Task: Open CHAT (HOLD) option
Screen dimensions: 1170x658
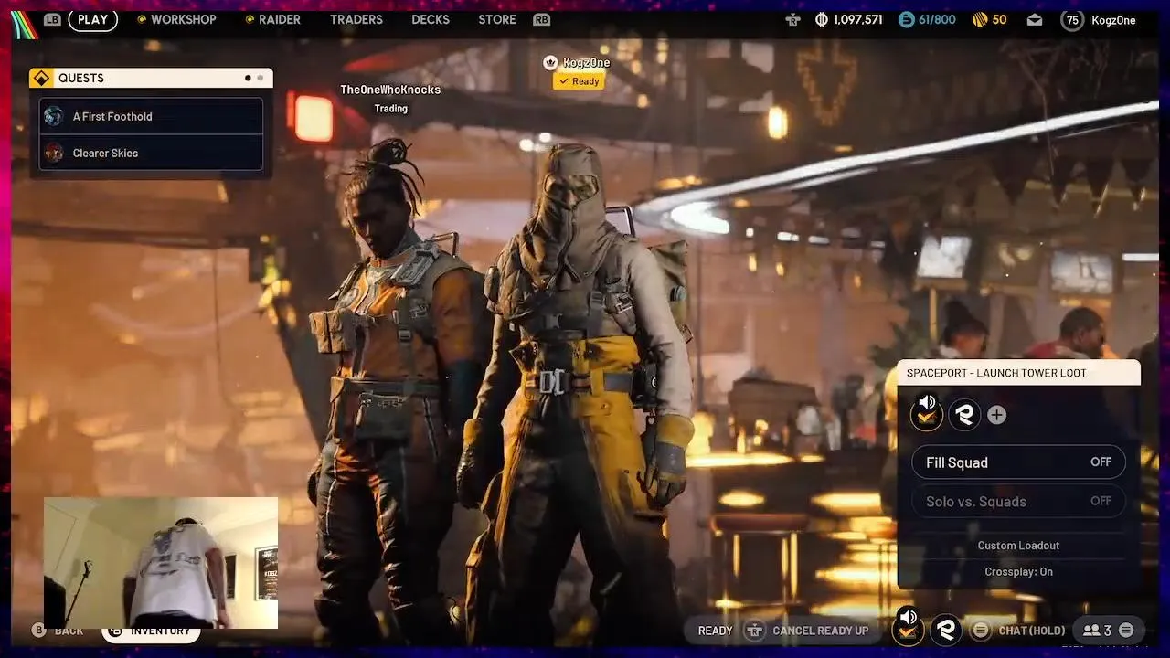Action: [1032, 631]
